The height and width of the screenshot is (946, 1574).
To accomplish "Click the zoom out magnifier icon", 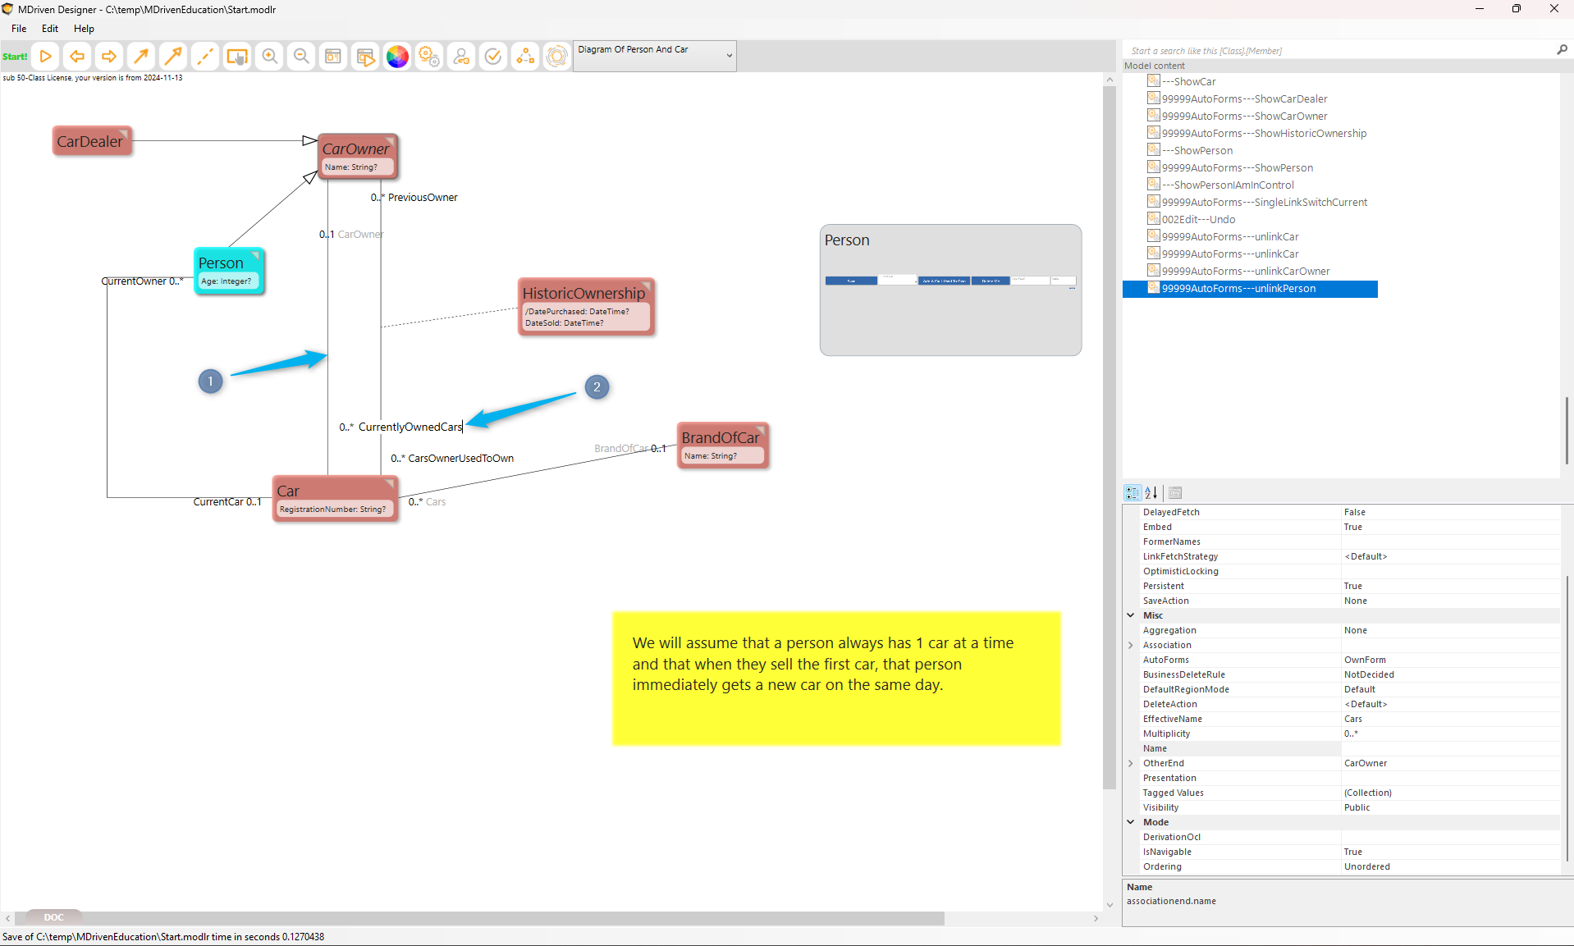I will (x=301, y=57).
